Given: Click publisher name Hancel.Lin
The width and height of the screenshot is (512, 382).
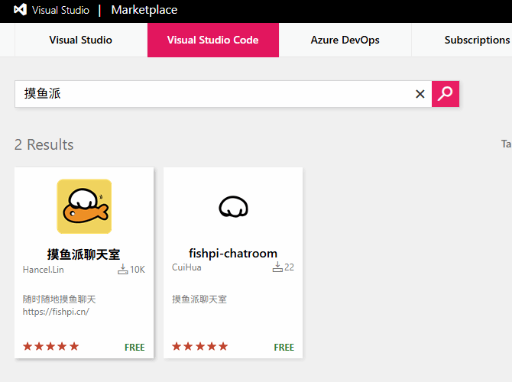Looking at the screenshot, I should point(44,268).
